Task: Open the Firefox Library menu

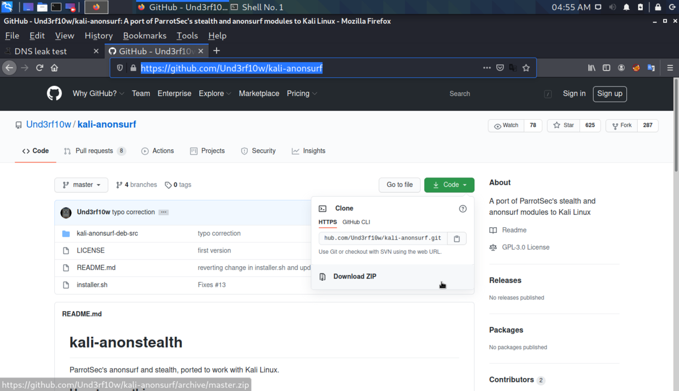Action: [592, 68]
